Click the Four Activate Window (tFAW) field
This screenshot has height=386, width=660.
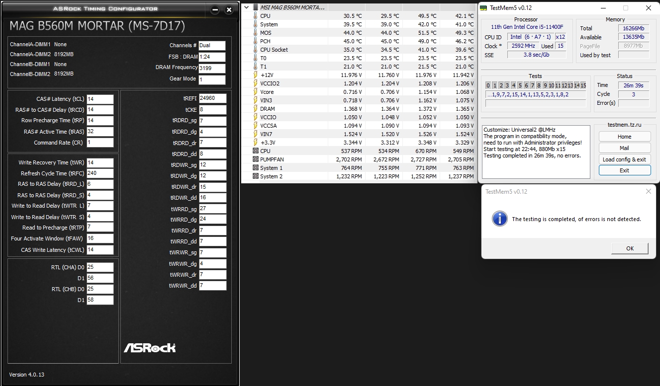(100, 239)
